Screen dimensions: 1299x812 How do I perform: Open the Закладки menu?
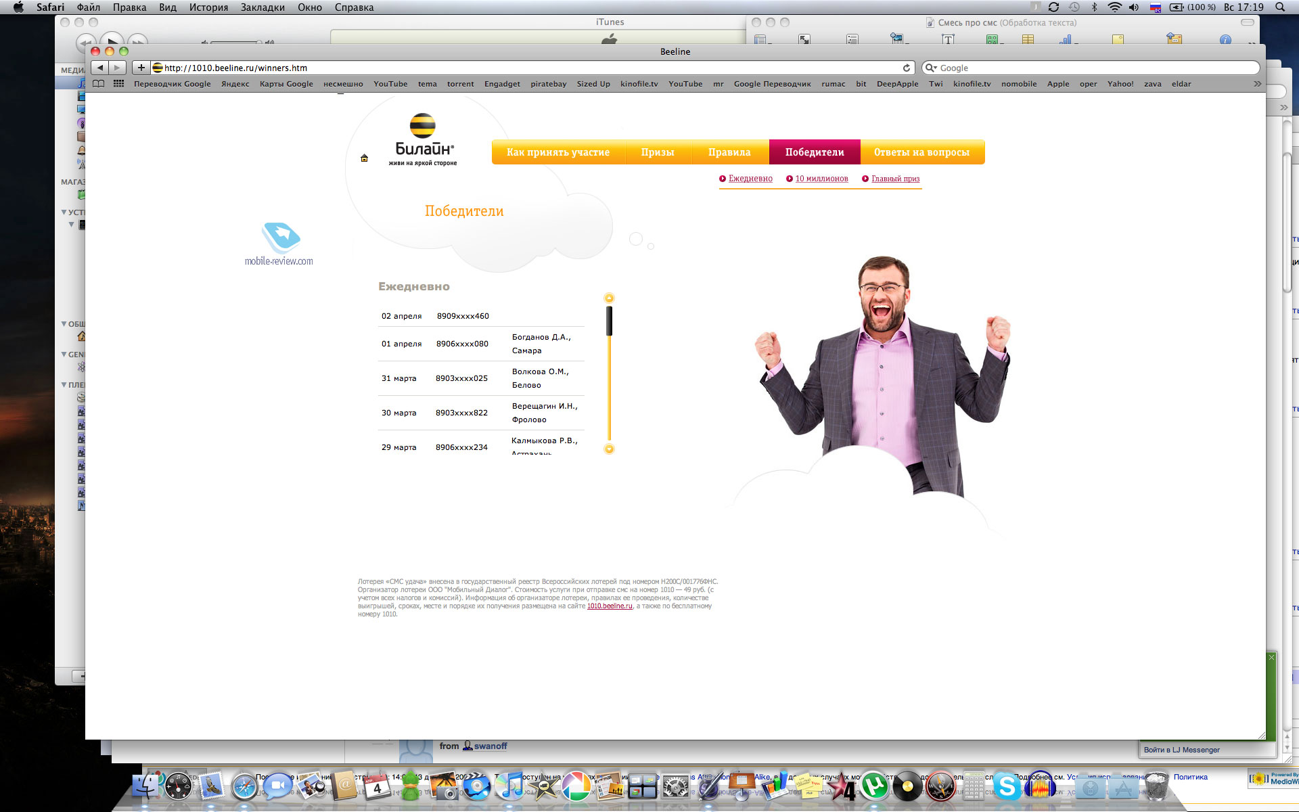click(x=263, y=7)
